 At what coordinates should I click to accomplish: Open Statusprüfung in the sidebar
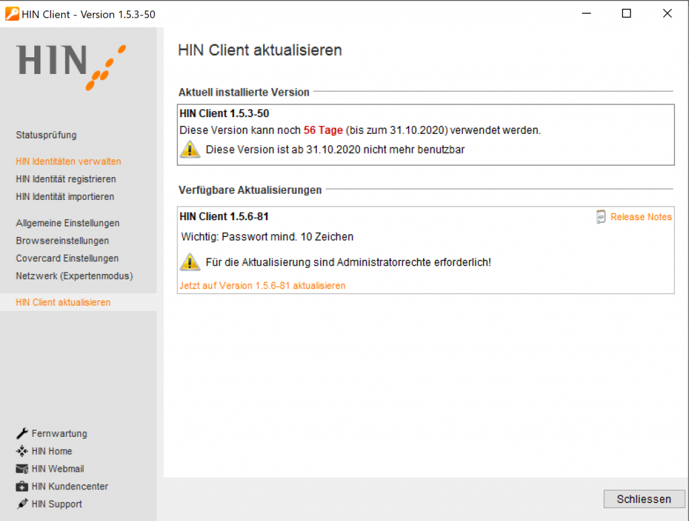(46, 135)
